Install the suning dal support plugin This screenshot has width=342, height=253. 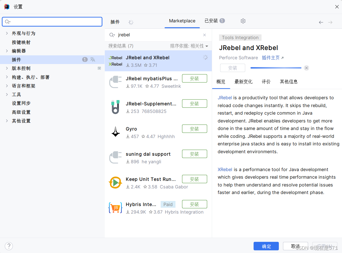pyautogui.click(x=194, y=154)
